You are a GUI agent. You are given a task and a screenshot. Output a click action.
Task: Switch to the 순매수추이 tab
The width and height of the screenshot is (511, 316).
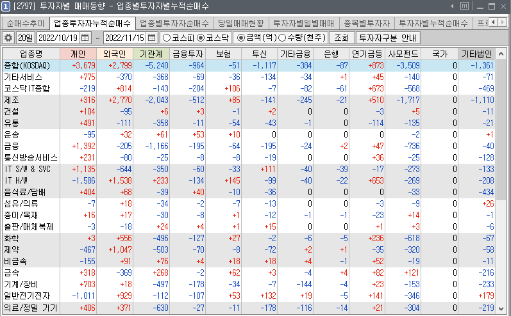[x=24, y=22]
